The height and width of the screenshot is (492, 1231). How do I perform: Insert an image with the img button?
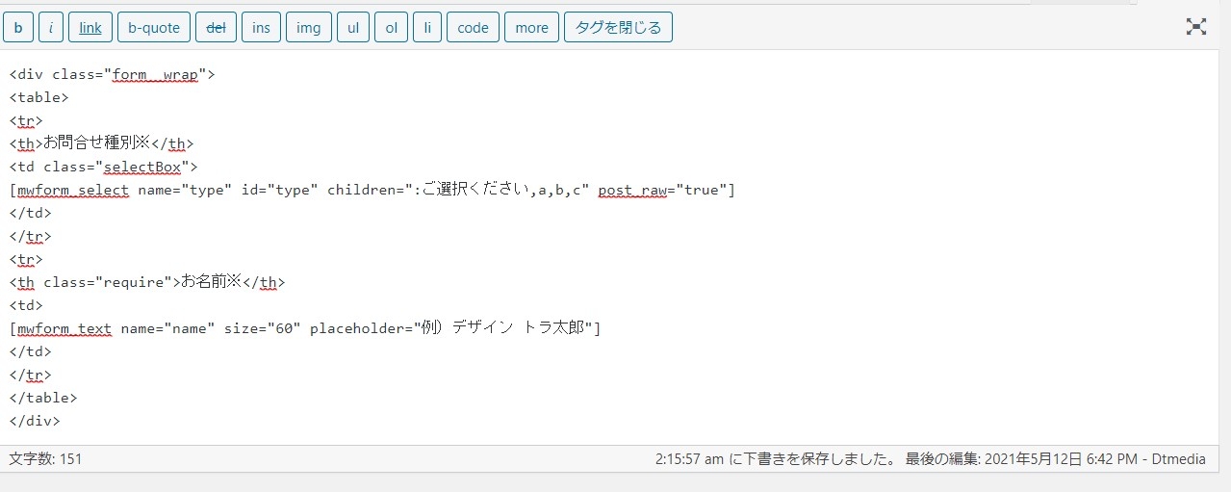pos(308,28)
